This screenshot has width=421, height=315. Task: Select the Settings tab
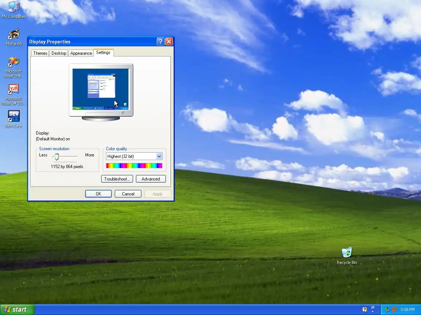[103, 52]
